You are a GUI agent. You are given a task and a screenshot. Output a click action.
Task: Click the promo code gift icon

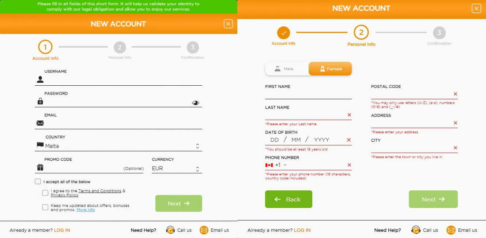click(x=40, y=167)
